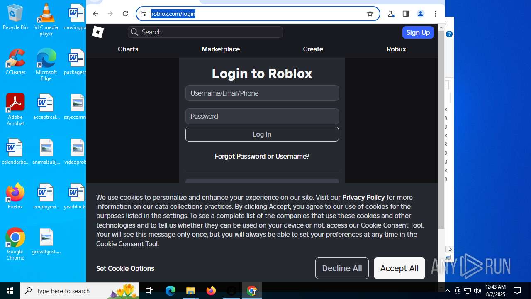The width and height of the screenshot is (531, 299).
Task: Open the Create tab
Action: point(313,49)
